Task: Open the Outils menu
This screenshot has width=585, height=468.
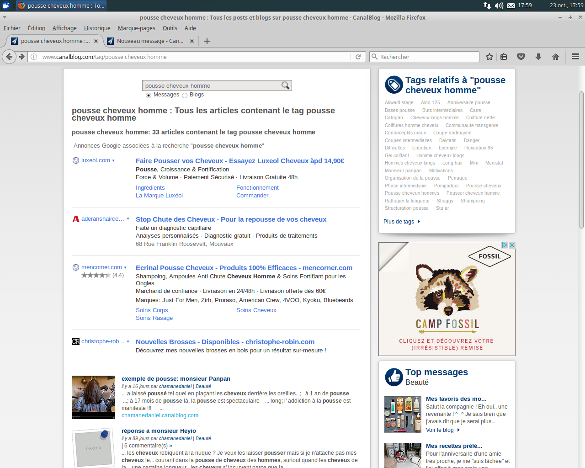Action: point(170,28)
